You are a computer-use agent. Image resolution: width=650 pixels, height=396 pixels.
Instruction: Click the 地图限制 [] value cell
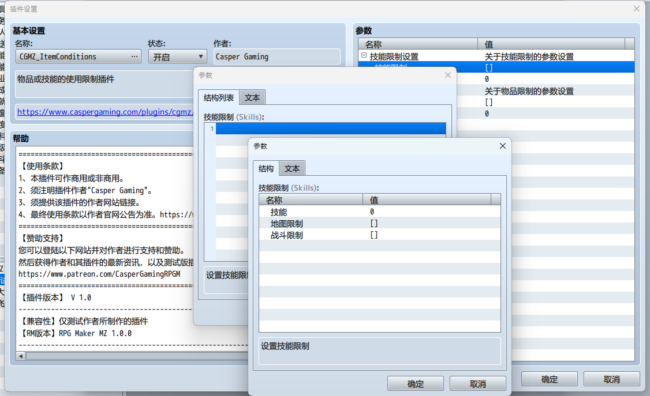pyautogui.click(x=373, y=224)
